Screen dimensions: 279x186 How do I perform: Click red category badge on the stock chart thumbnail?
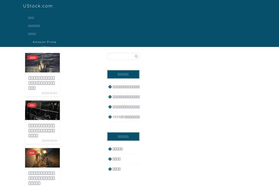tap(32, 105)
